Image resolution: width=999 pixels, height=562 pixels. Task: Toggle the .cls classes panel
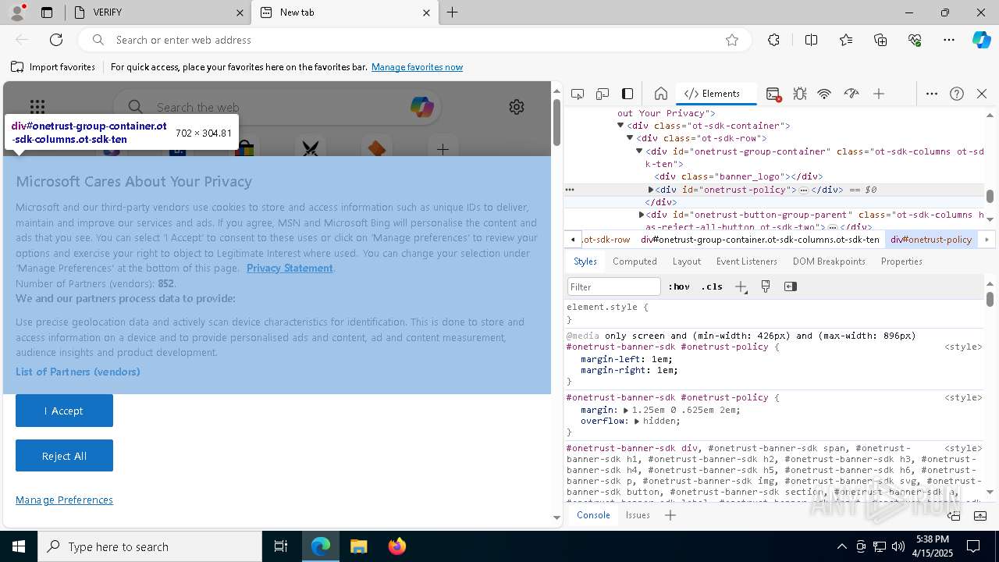(712, 286)
